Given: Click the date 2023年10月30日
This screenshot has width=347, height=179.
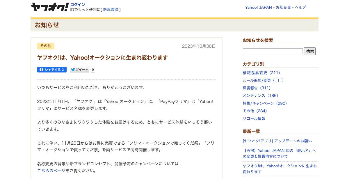Looking at the screenshot, I should (x=199, y=46).
